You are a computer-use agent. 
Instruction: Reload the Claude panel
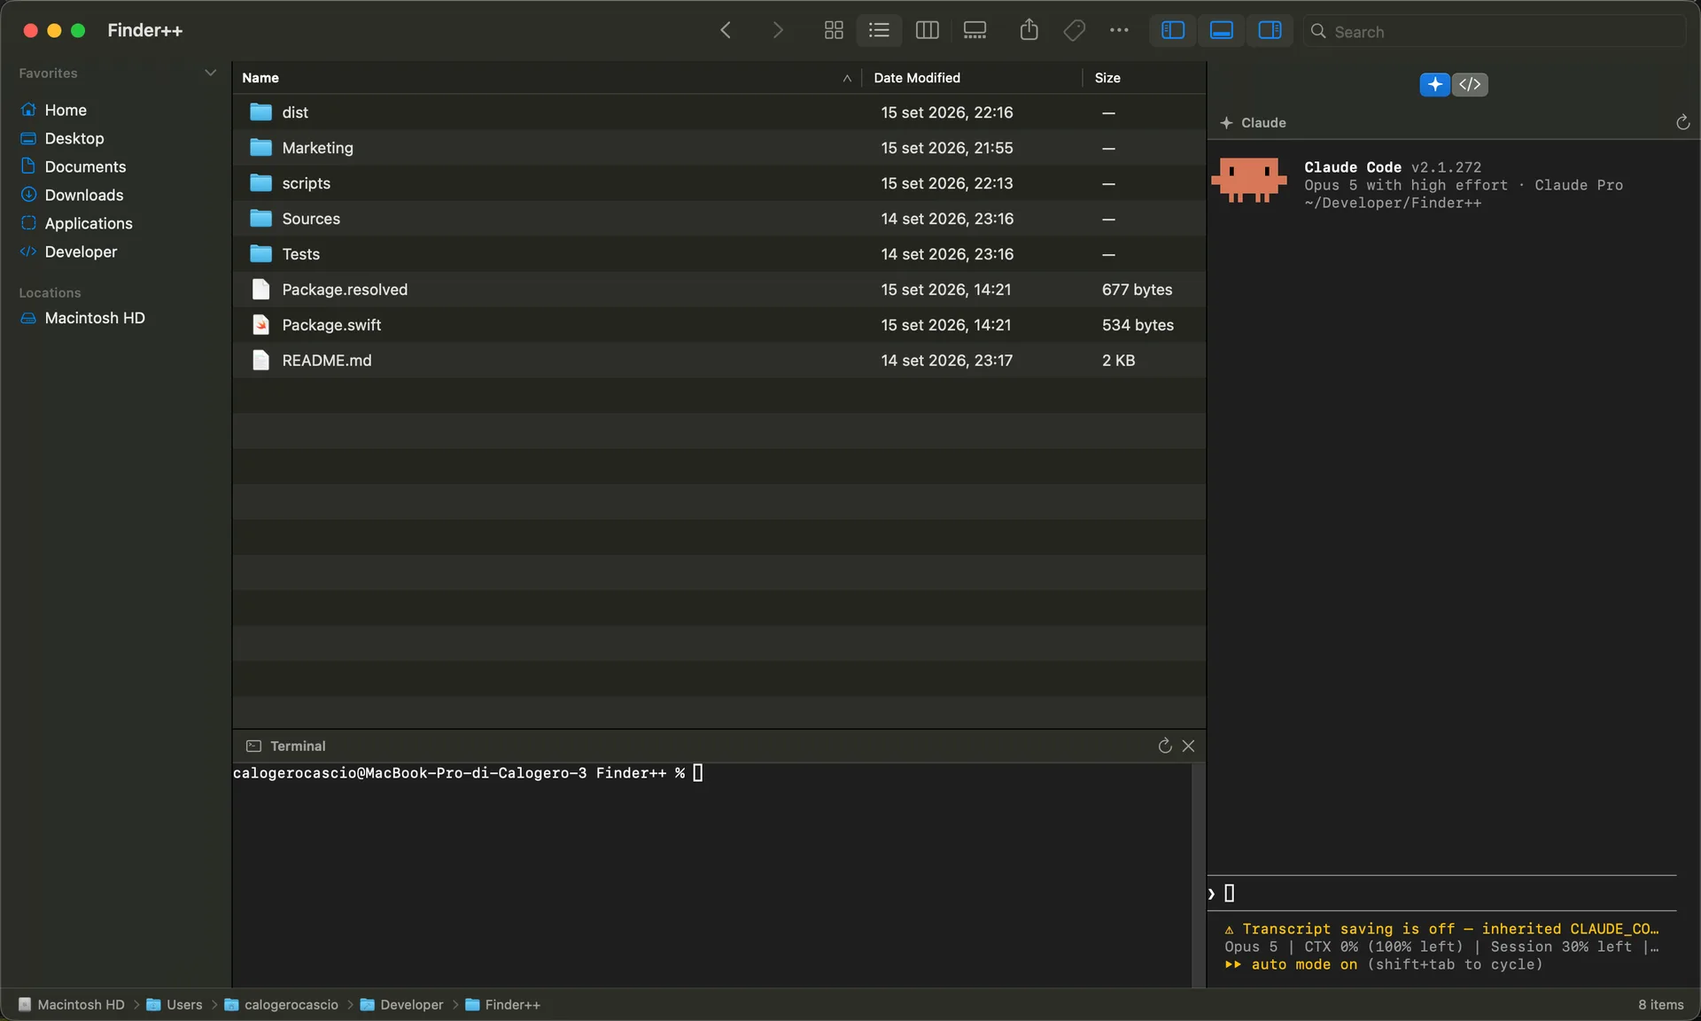1682,122
